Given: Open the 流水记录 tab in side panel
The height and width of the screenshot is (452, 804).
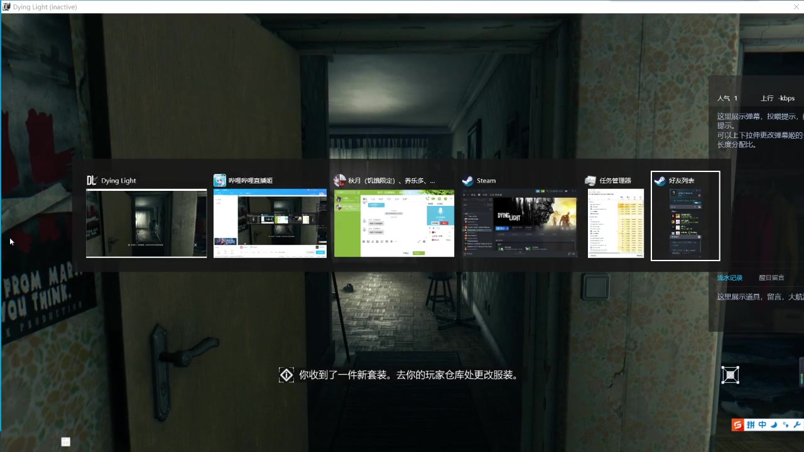Looking at the screenshot, I should (x=730, y=277).
